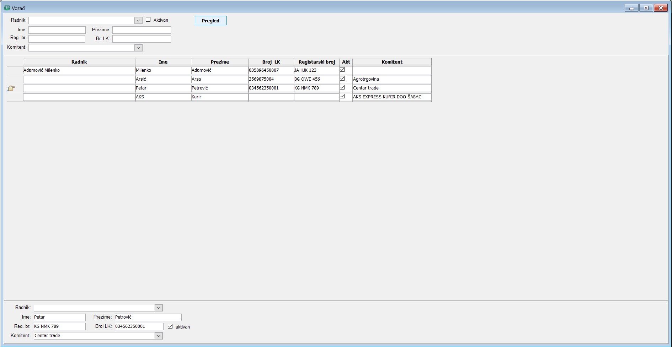
Task: Select the Adamović Milenko radnik cell
Action: tap(79, 70)
